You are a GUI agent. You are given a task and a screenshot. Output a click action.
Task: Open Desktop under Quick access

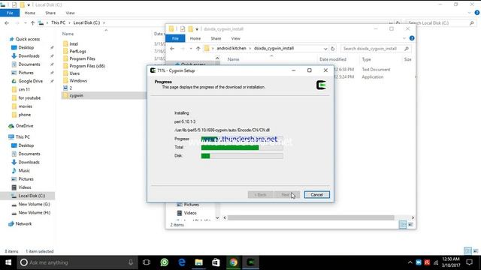point(26,47)
